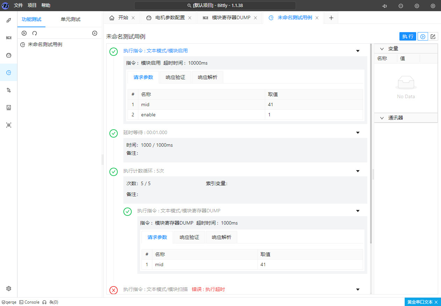Click the edit pencil icon beside 执行
Viewport: 441px width, 306px height.
coord(433,37)
